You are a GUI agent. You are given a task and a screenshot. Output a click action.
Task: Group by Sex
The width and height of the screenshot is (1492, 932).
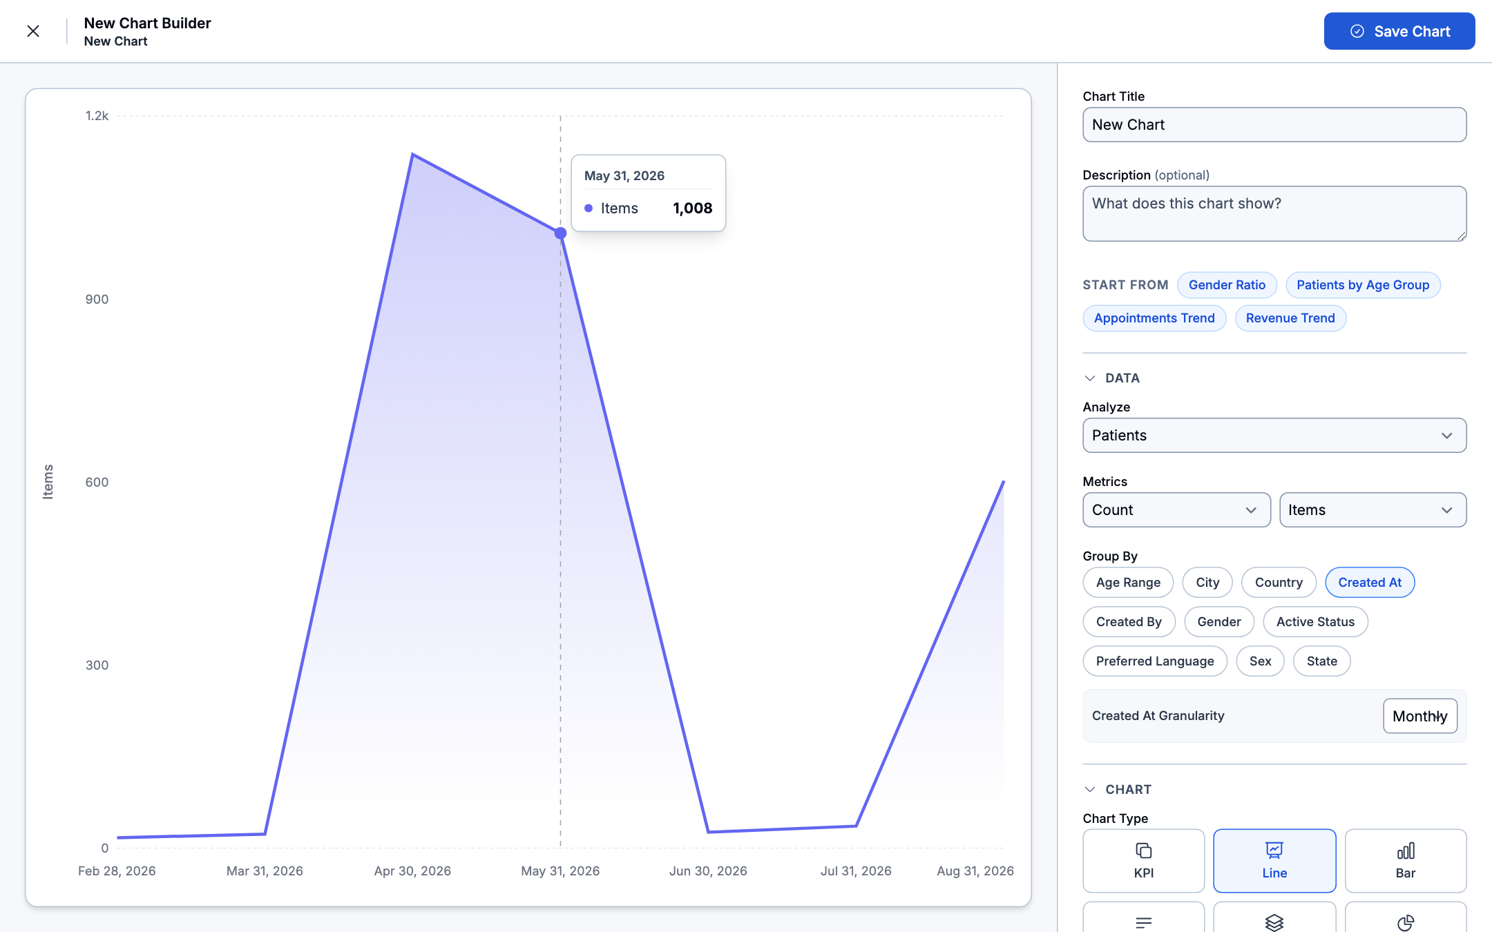click(x=1260, y=661)
